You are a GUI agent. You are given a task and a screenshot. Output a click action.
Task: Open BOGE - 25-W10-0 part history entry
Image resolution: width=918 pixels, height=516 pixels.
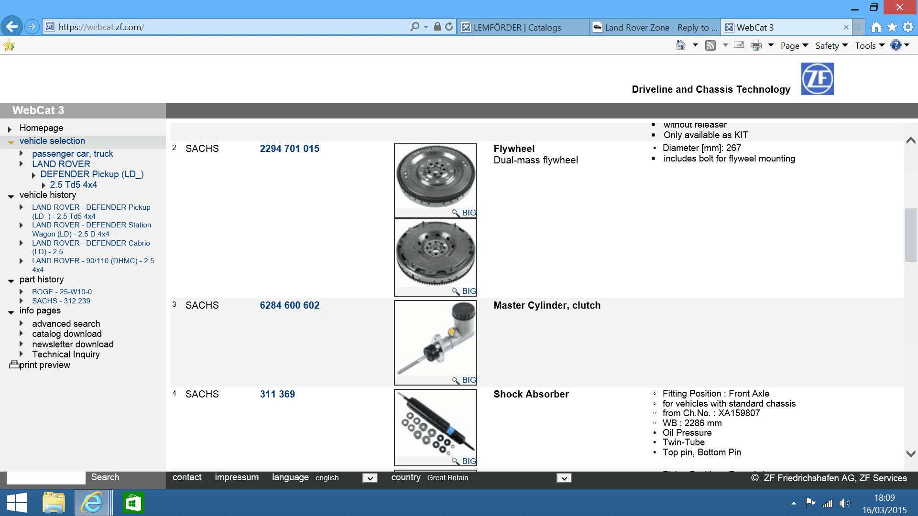[62, 292]
